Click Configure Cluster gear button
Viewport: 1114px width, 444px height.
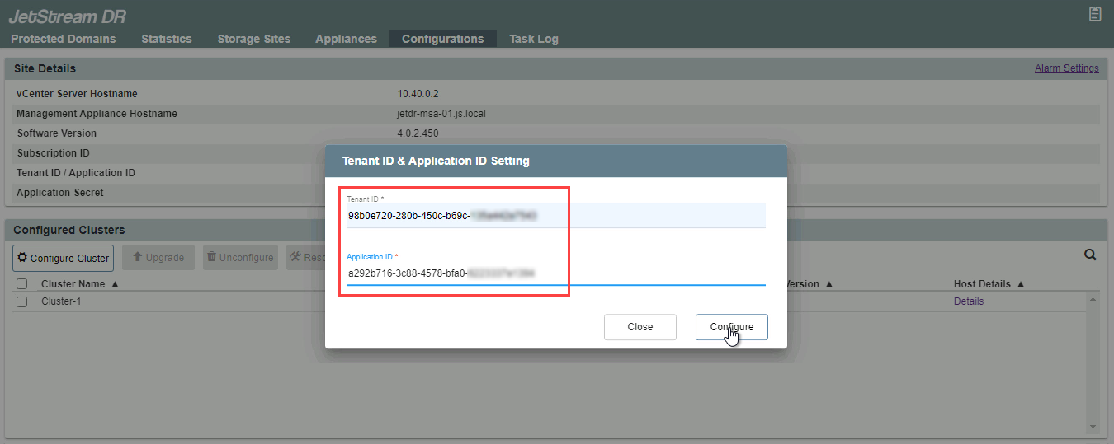click(64, 258)
